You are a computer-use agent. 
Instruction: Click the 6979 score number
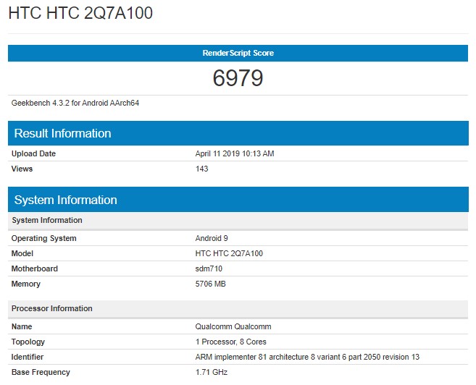[238, 78]
